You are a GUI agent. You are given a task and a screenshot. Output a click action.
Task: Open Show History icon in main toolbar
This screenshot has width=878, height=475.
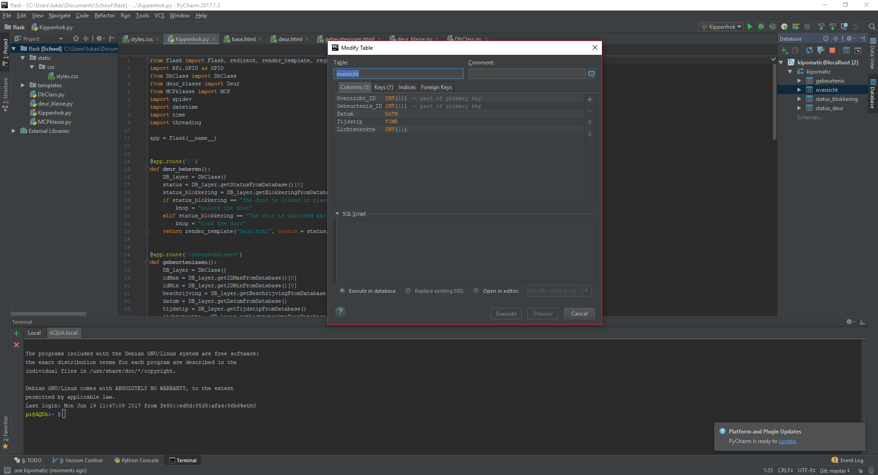[844, 27]
